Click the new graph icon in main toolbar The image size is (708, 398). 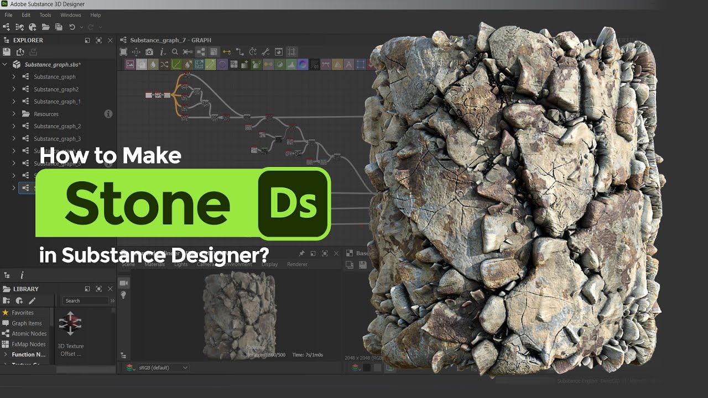coord(7,27)
